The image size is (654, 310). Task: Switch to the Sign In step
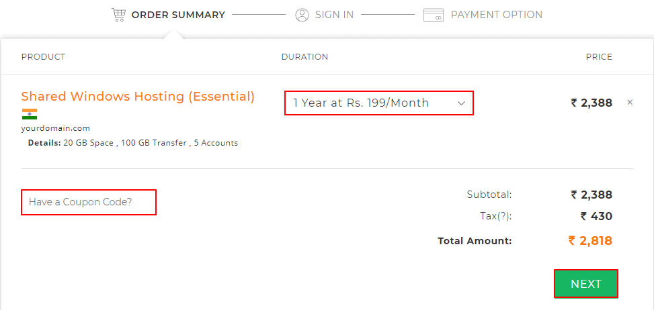click(x=334, y=15)
